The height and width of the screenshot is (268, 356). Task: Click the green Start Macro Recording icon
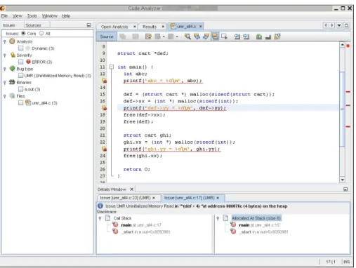(x=259, y=36)
